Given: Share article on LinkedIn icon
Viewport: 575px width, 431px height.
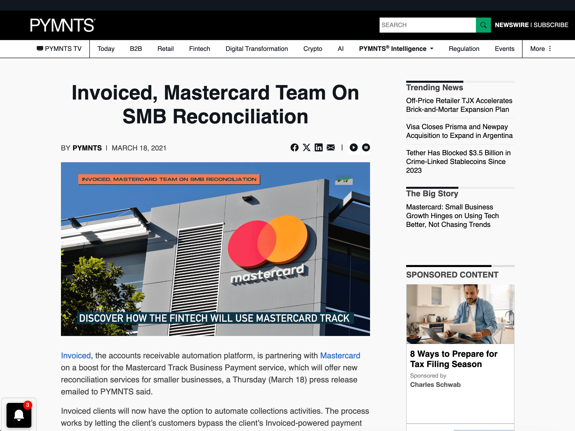Looking at the screenshot, I should pyautogui.click(x=318, y=148).
